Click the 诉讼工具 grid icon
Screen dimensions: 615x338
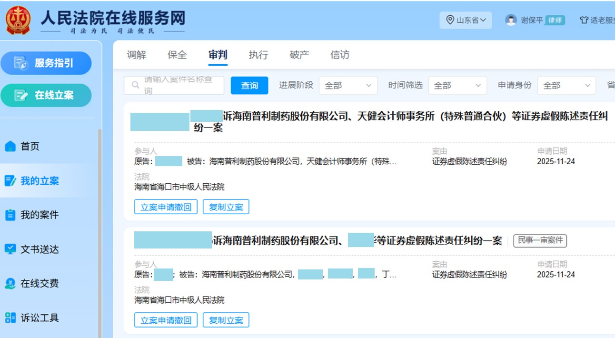[10, 318]
